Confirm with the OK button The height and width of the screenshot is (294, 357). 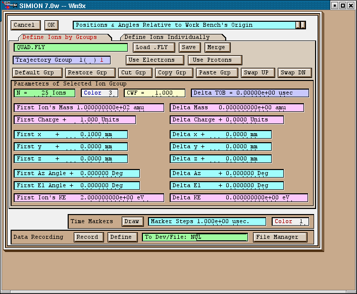click(51, 25)
